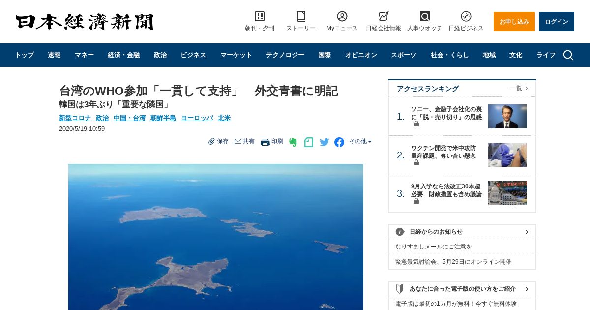Click the アクセスランキング heading
Viewport: 590px width, 310px height.
pyautogui.click(x=428, y=89)
